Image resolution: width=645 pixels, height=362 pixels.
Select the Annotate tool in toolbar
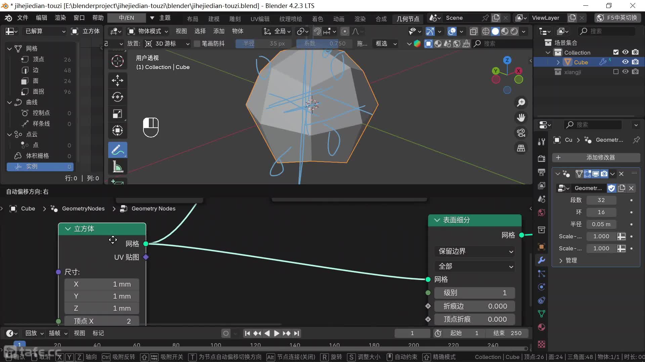(x=117, y=150)
